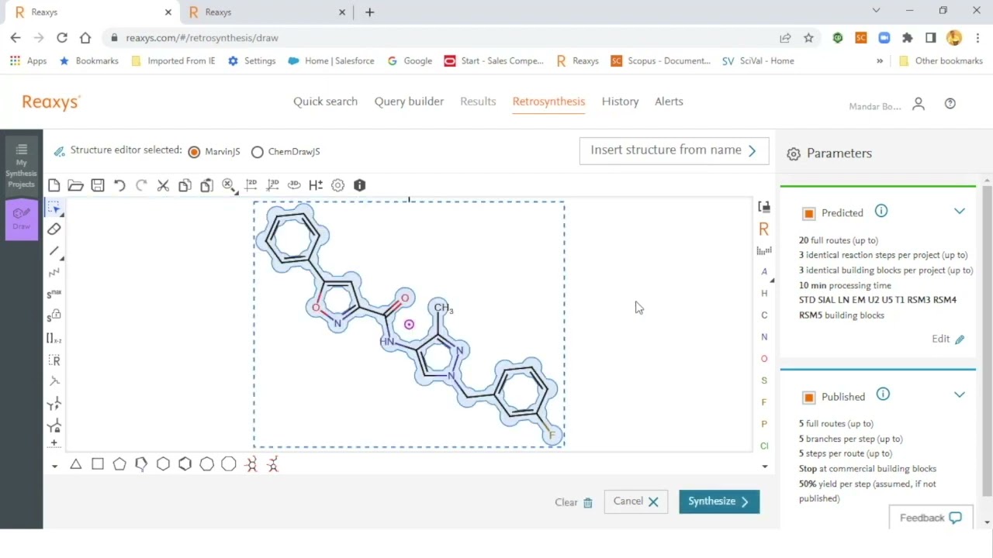The width and height of the screenshot is (993, 558).
Task: Open the Feedback button
Action: (931, 518)
